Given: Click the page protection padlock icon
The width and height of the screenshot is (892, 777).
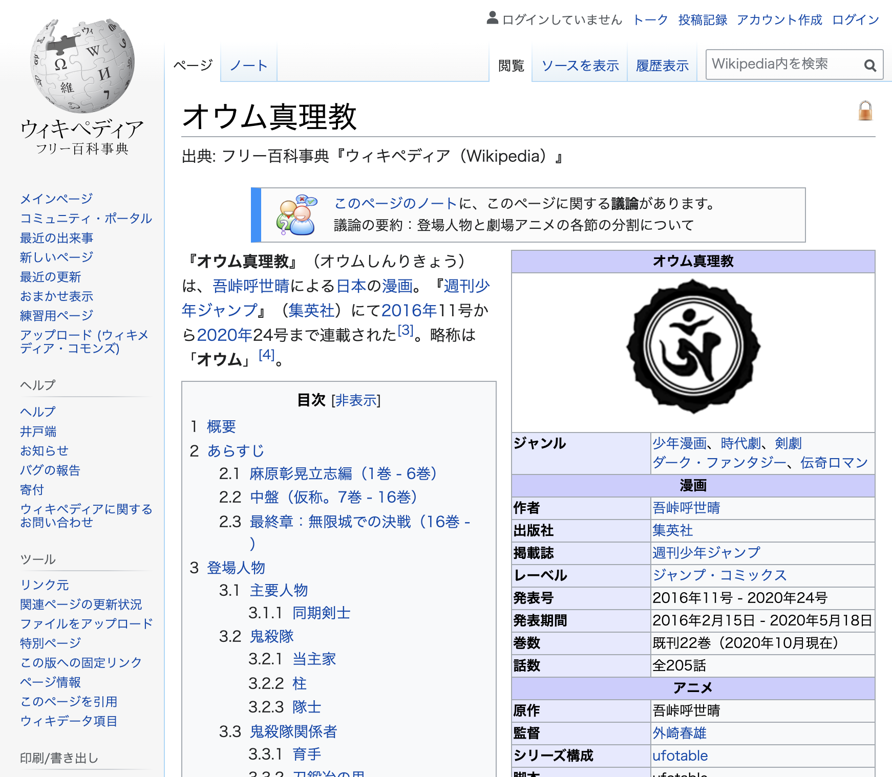Looking at the screenshot, I should pos(865,111).
